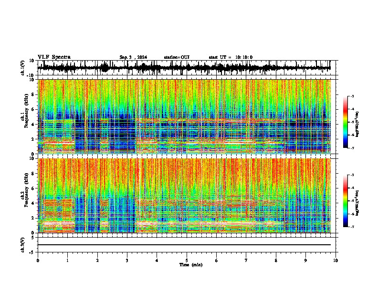The height and width of the screenshot is (292, 378).
Task: Click the ch.2 "Frequency (kHz)" axis label
Action: click(x=26, y=190)
